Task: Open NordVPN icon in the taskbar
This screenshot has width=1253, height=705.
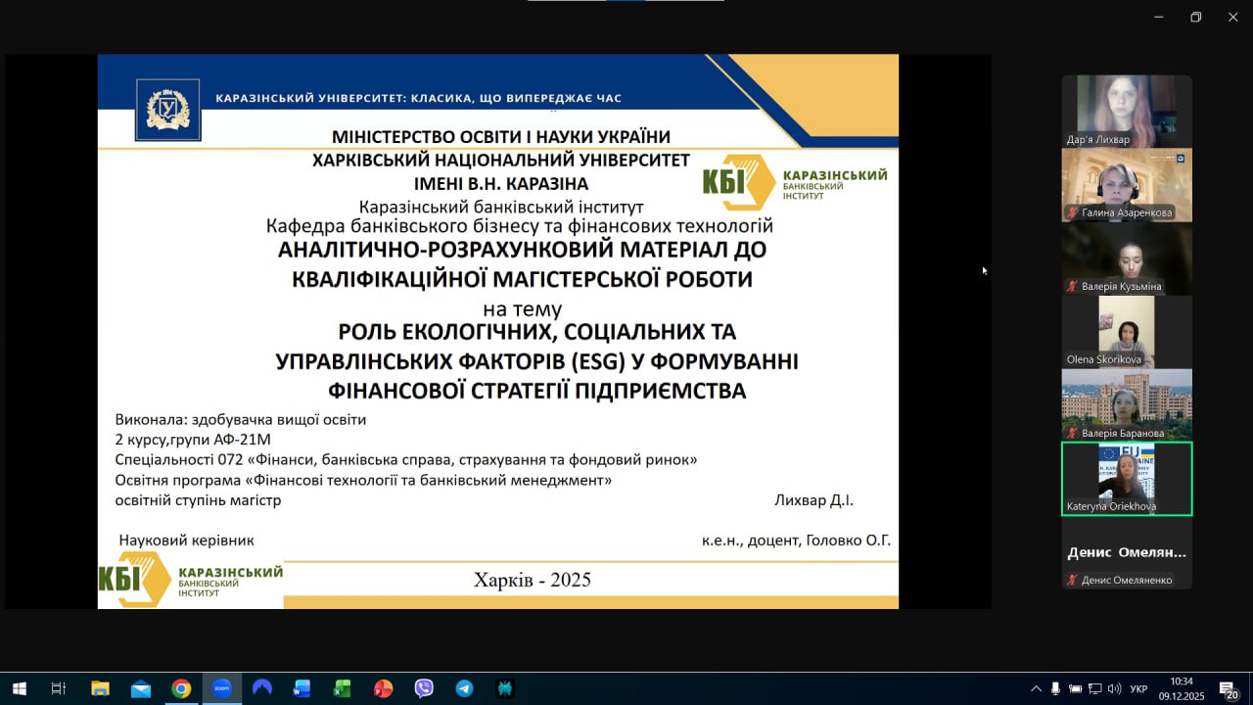Action: point(261,688)
